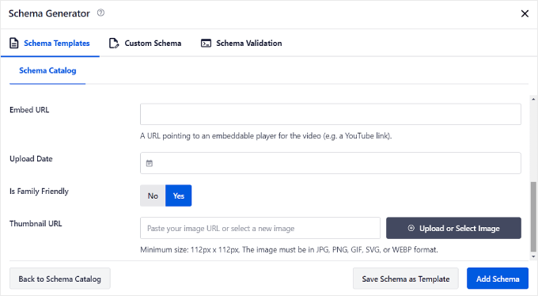538x296 pixels.
Task: Click the blue Add Schema button
Action: point(498,279)
